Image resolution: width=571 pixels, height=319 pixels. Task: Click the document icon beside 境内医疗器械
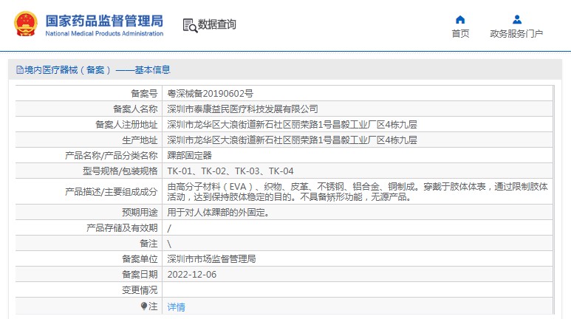point(20,69)
